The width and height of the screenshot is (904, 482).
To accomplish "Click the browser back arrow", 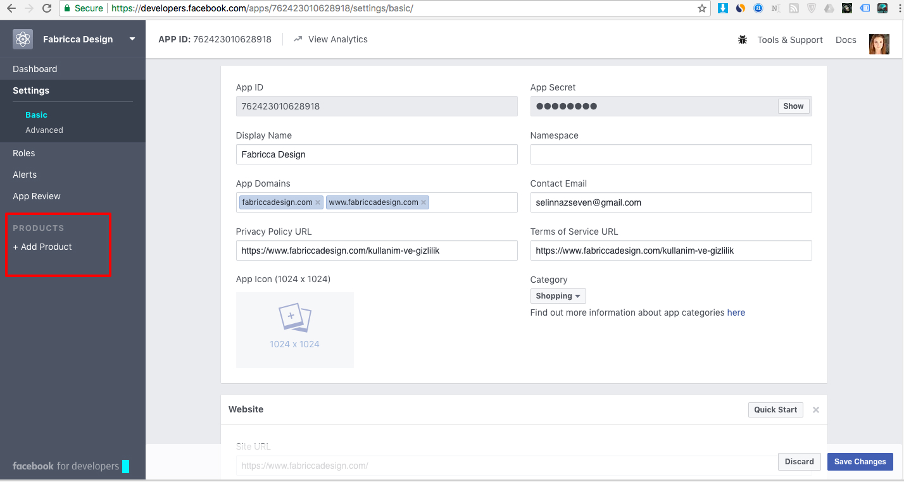I will pyautogui.click(x=11, y=8).
